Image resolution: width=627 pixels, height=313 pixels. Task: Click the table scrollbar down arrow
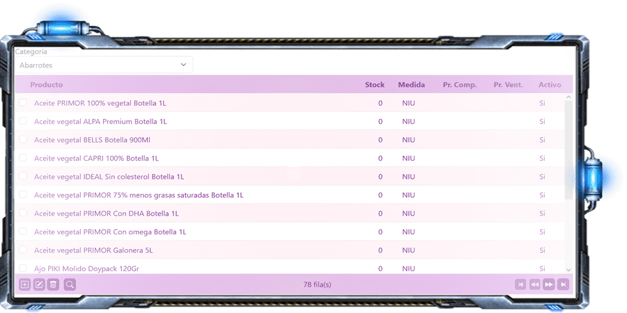point(568,271)
